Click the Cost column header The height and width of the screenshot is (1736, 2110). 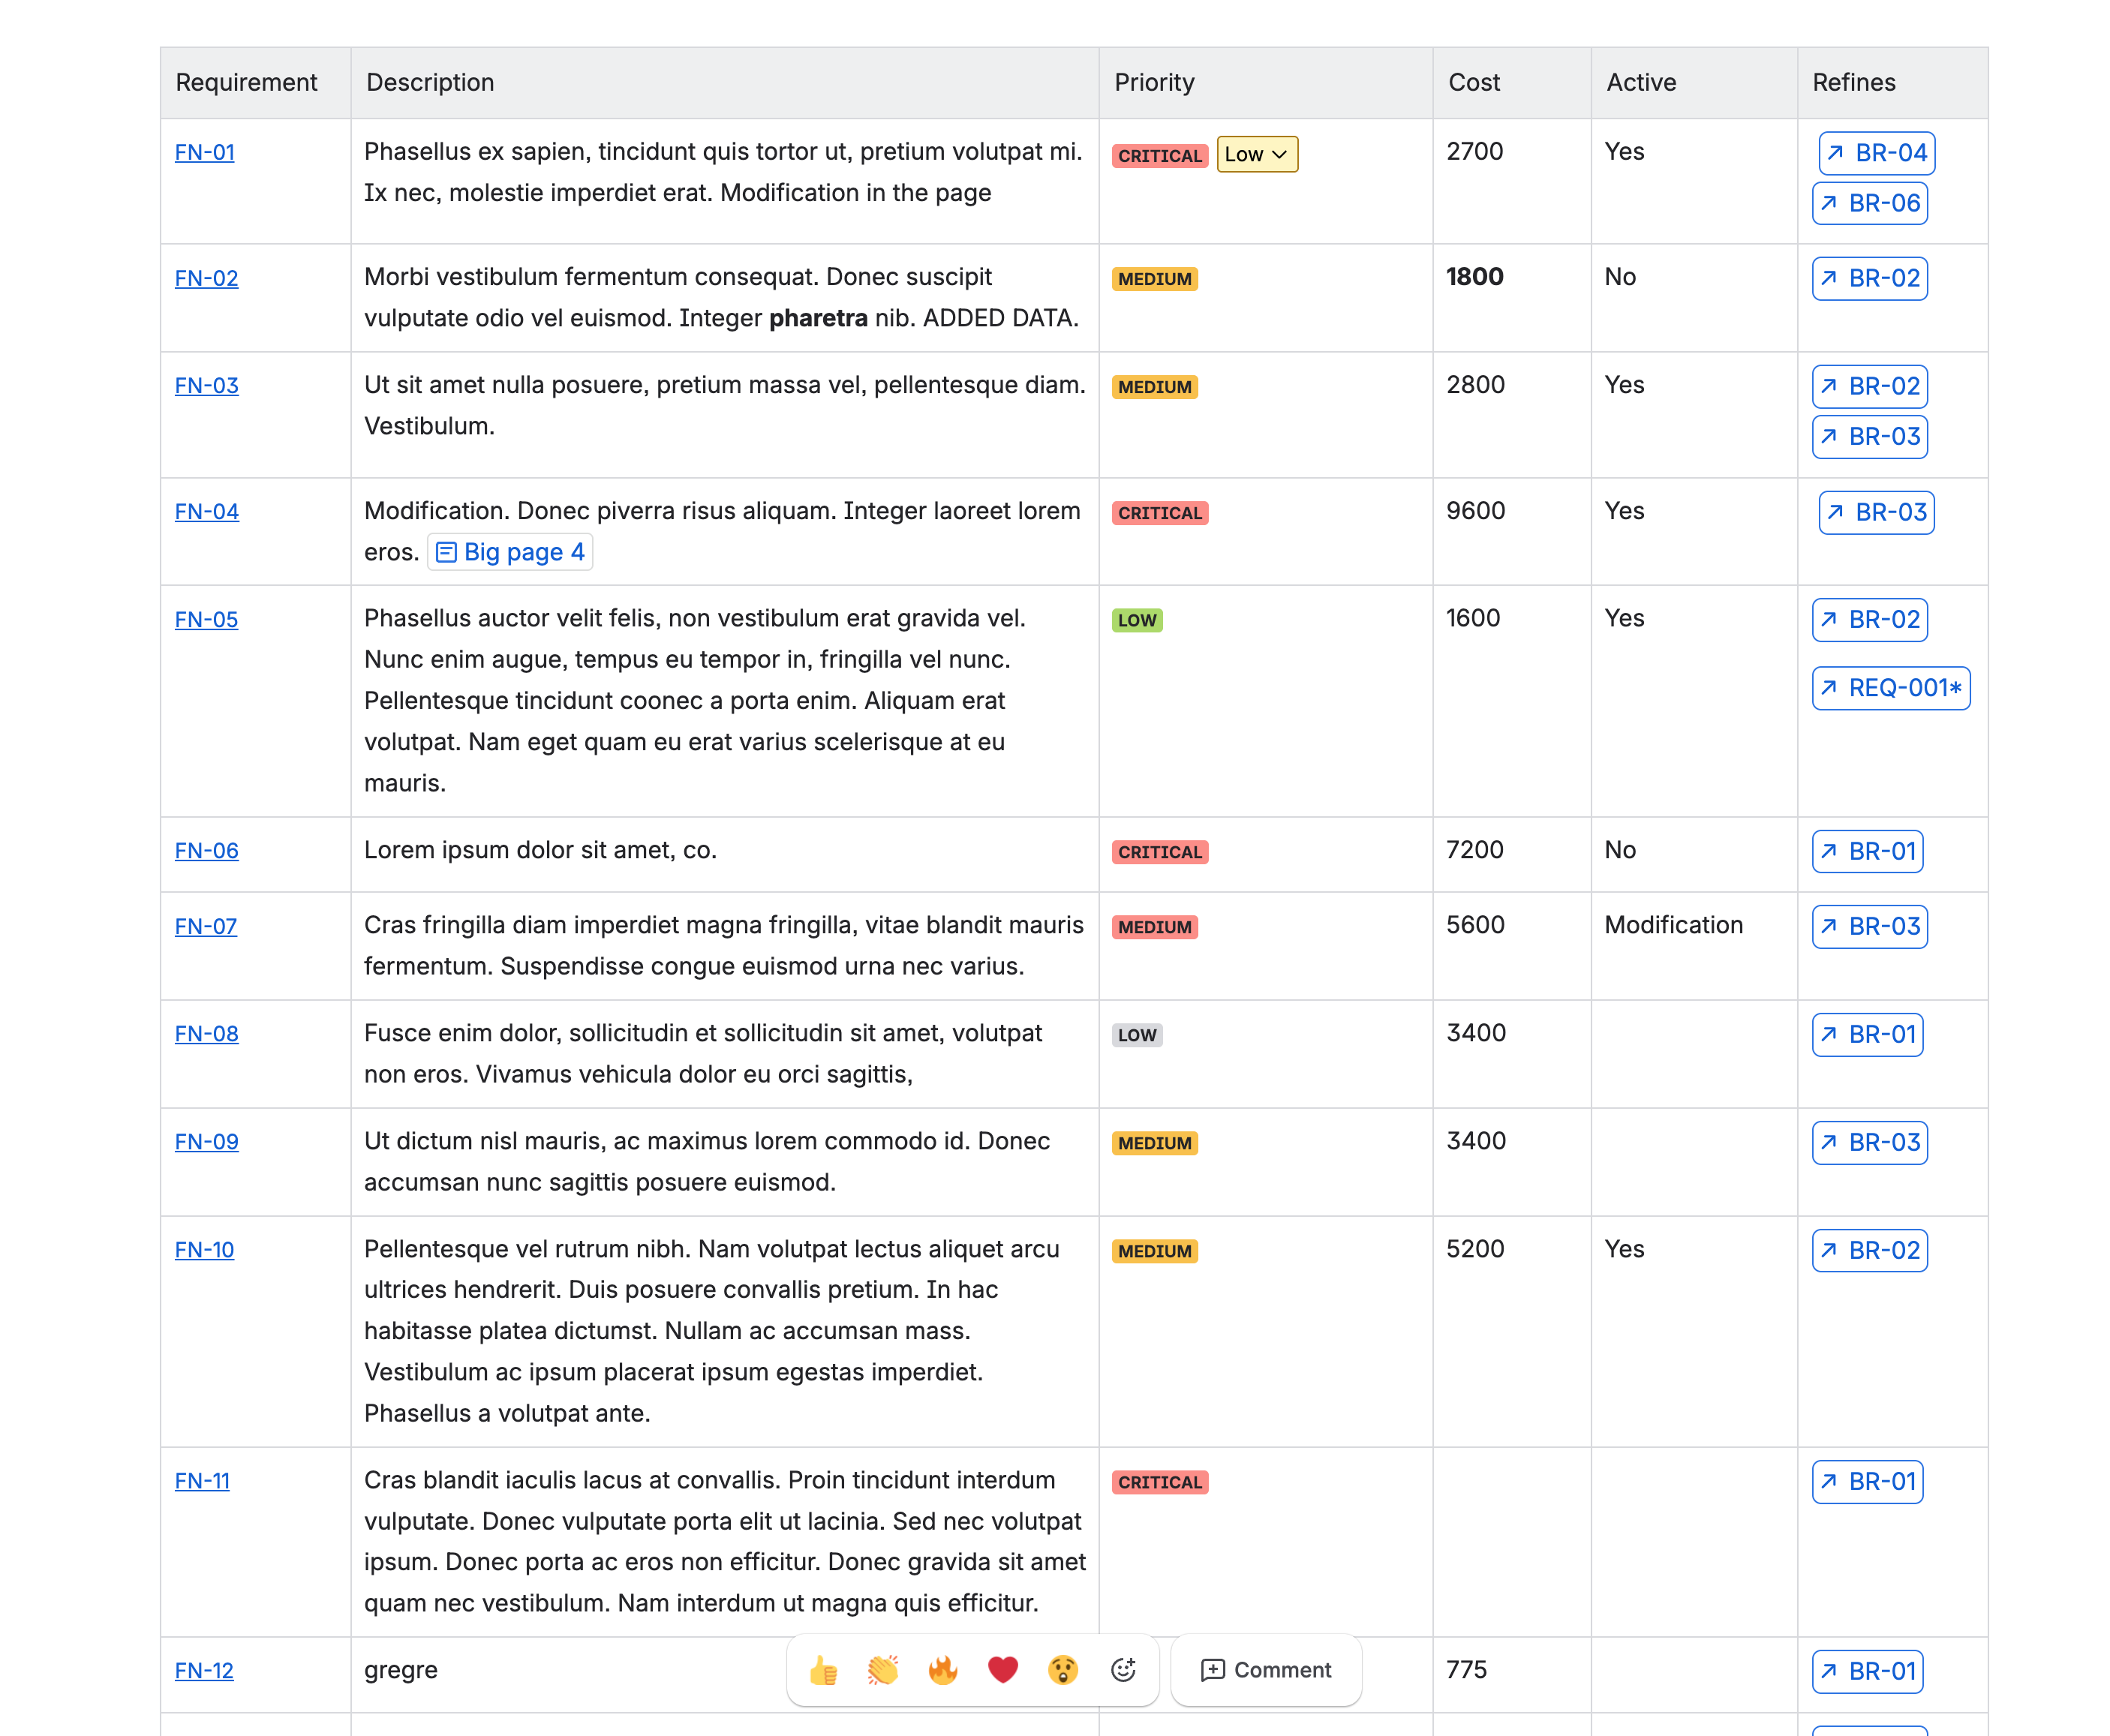click(1473, 82)
